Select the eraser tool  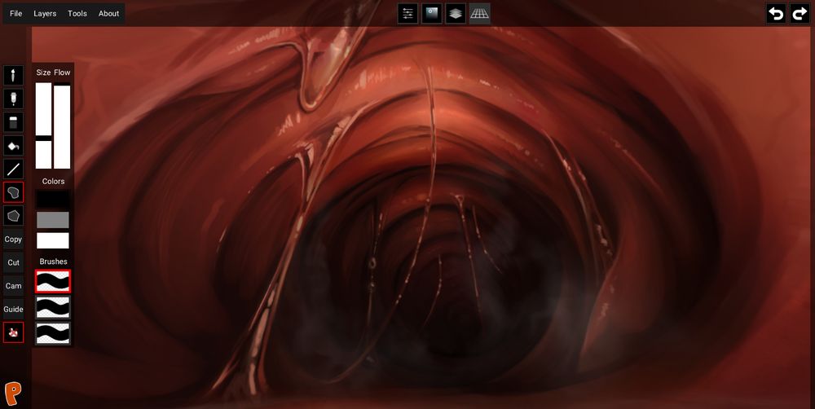(13, 122)
